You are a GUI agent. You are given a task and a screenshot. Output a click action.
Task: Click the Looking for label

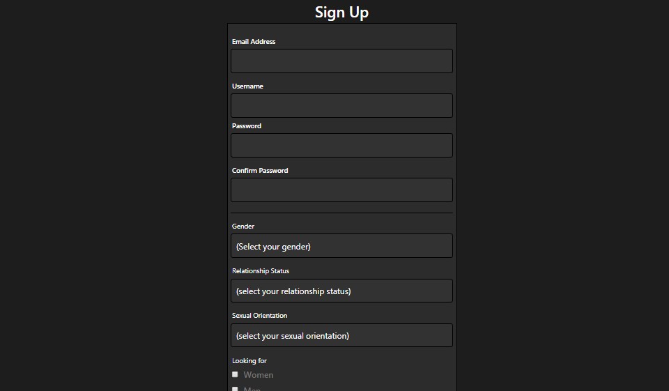pos(249,361)
